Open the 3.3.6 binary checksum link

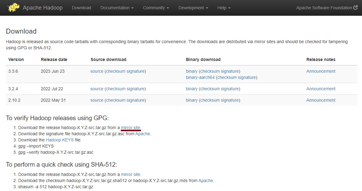pyautogui.click(x=210, y=71)
